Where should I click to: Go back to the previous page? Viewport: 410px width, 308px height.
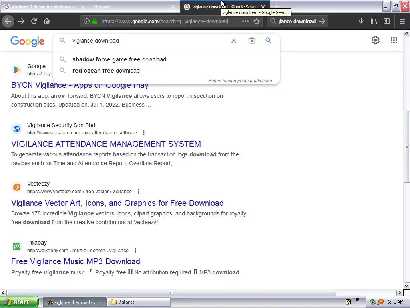8,21
